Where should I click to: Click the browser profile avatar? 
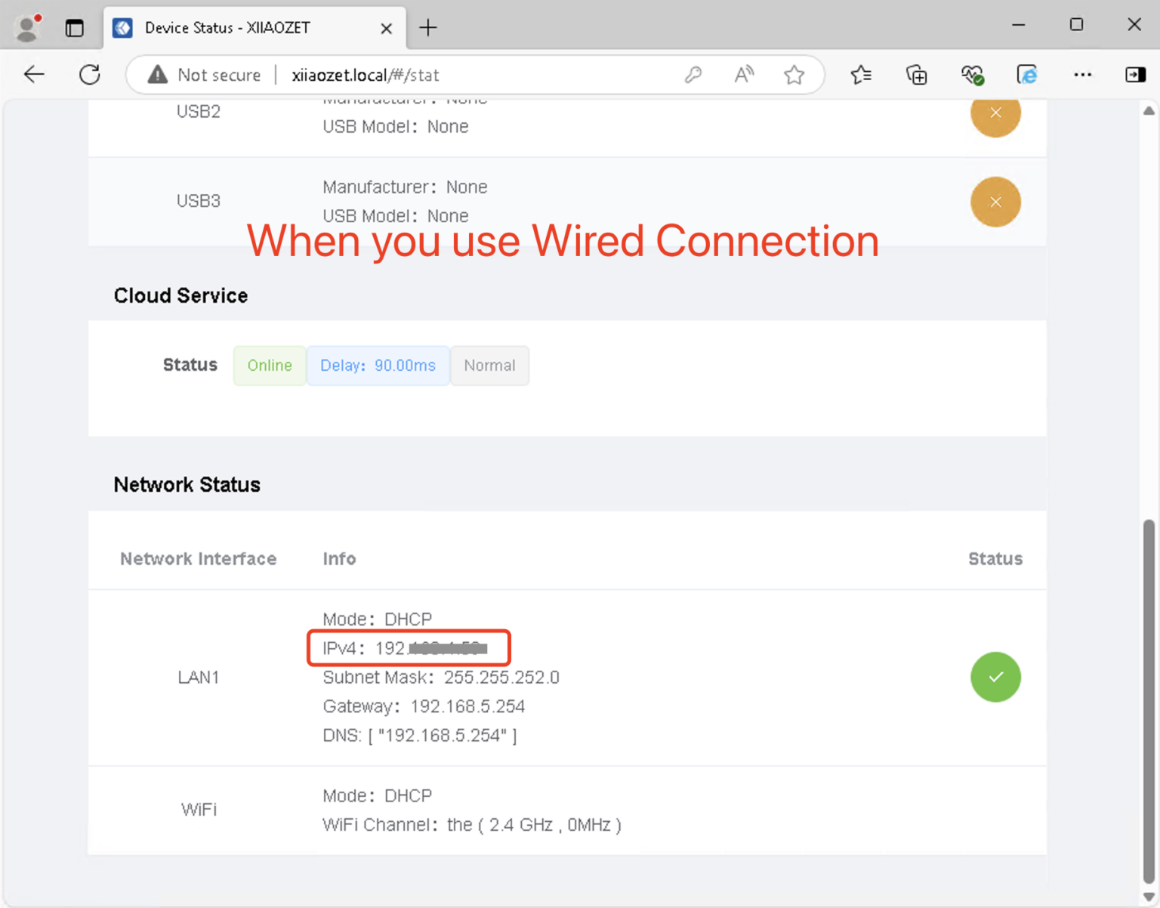pos(28,27)
